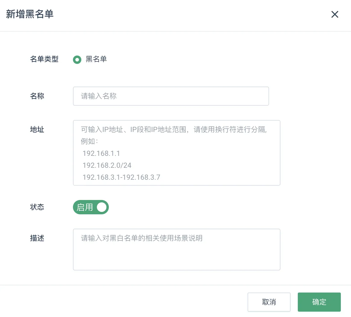Click the 名称 field label
351x317 pixels.
point(37,96)
